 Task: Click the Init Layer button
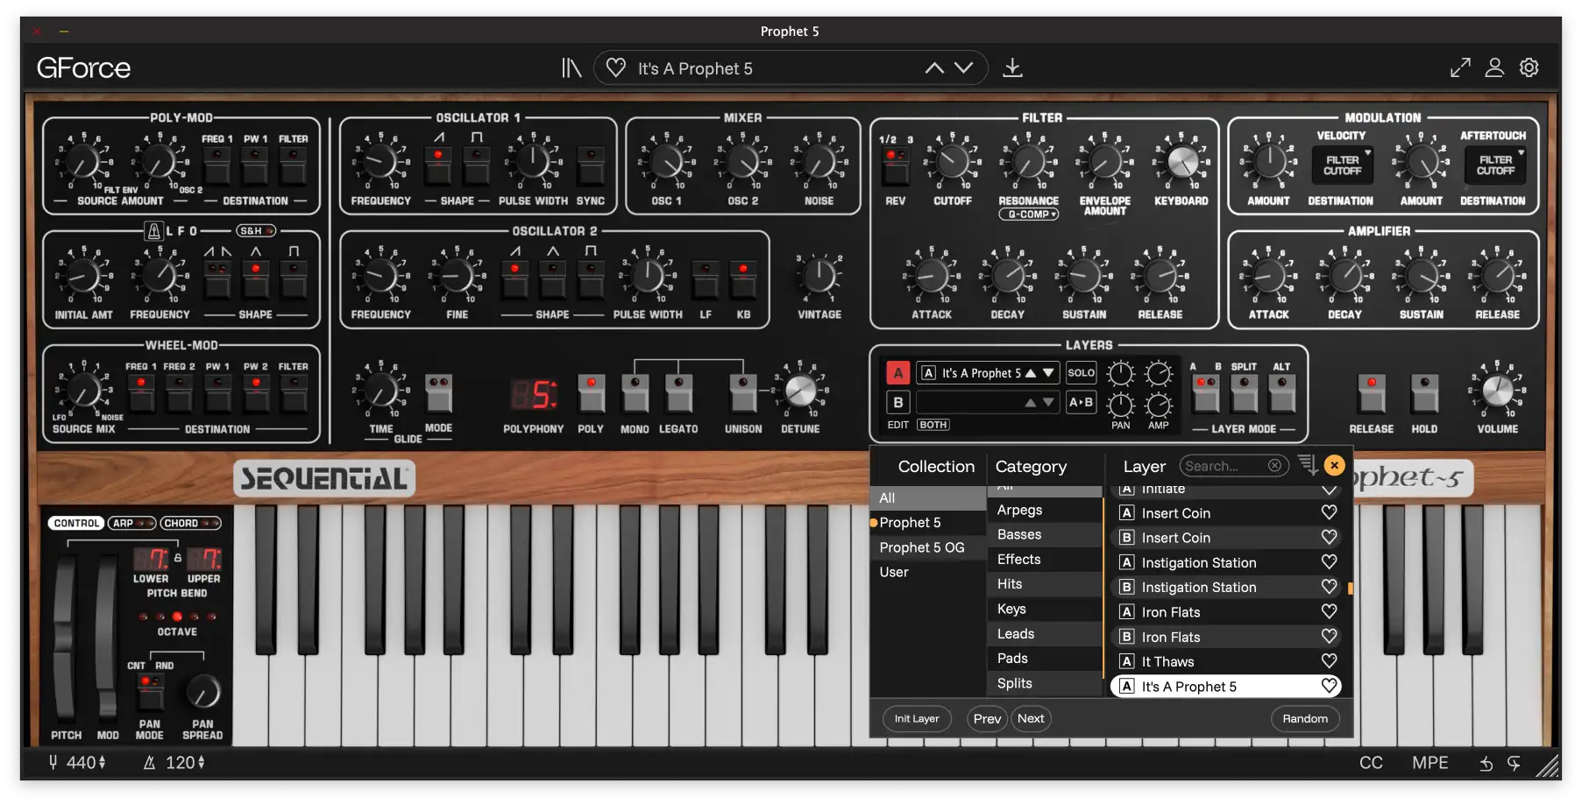(x=917, y=719)
